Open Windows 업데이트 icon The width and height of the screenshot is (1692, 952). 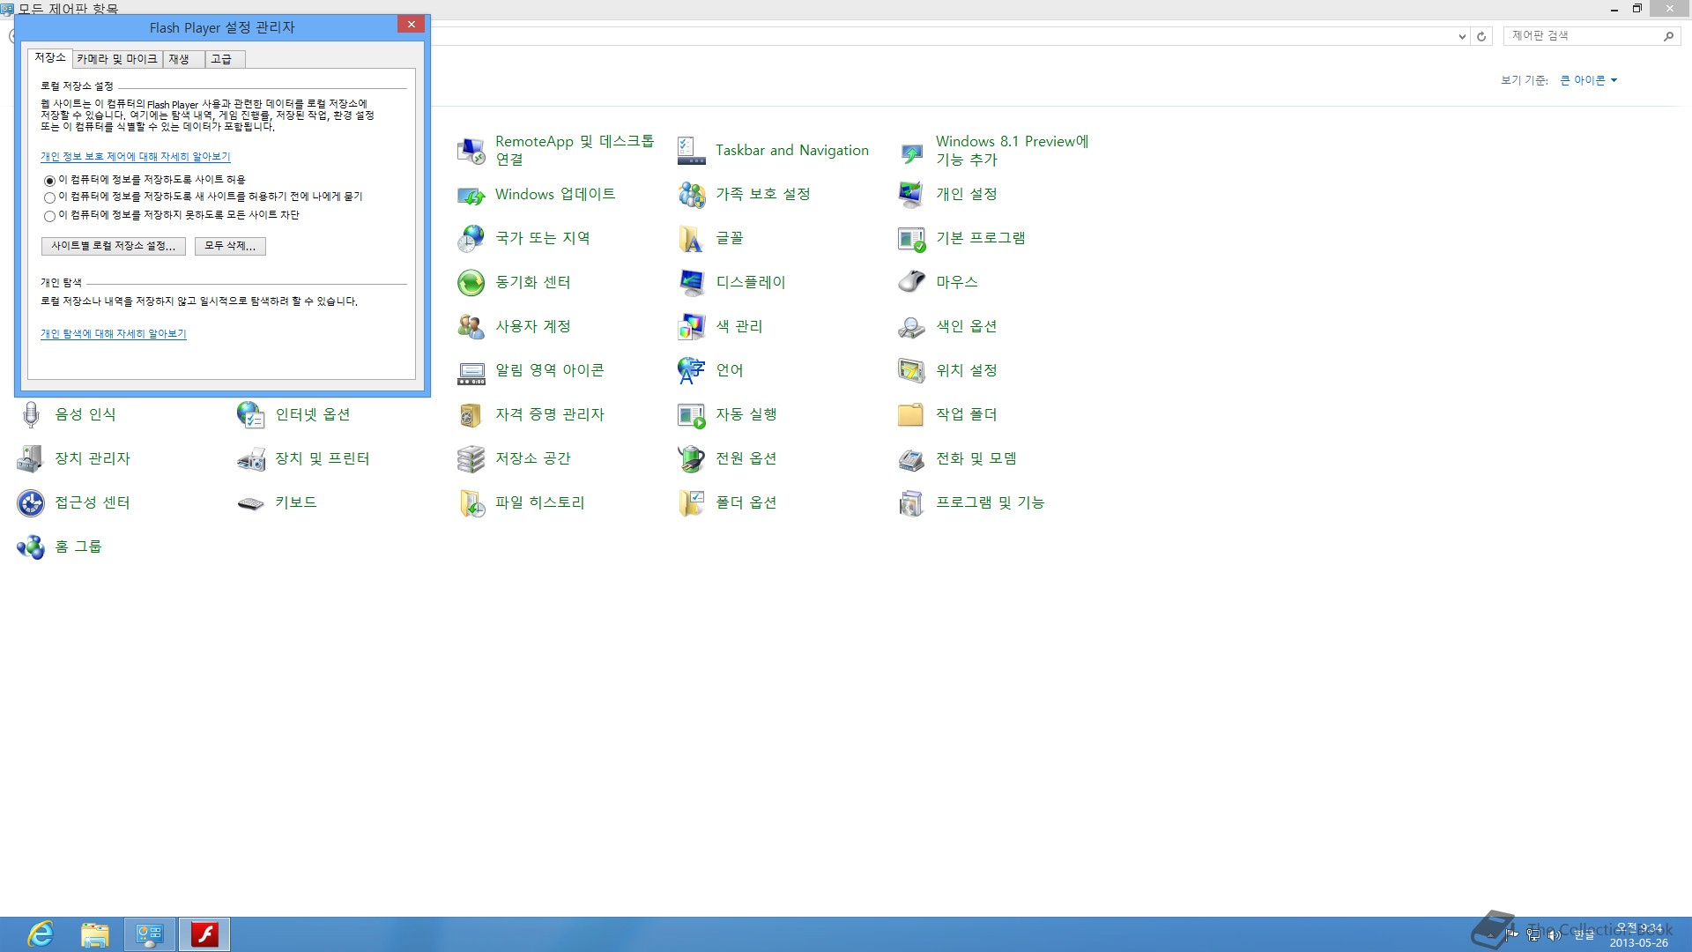click(x=471, y=195)
